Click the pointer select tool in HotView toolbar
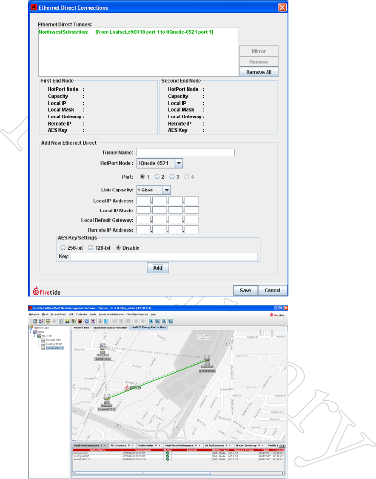 pos(151,321)
